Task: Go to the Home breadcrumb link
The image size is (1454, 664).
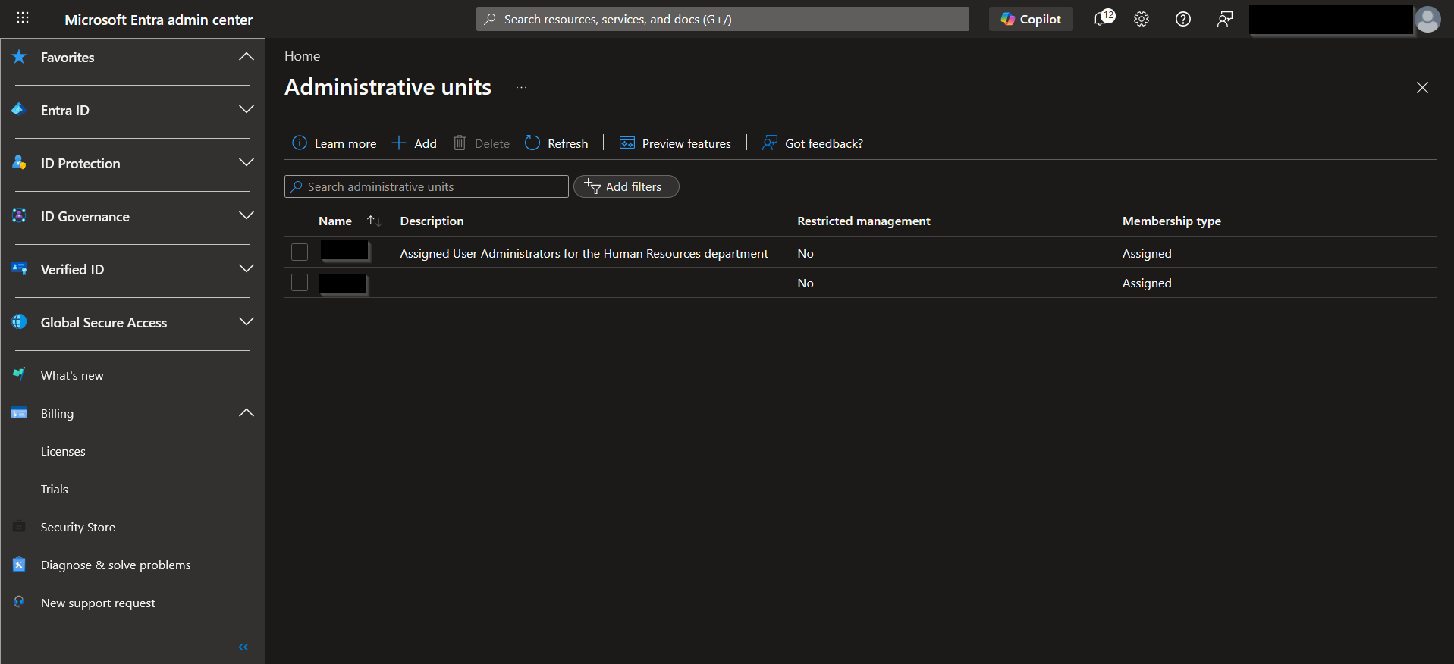Action: [x=302, y=56]
